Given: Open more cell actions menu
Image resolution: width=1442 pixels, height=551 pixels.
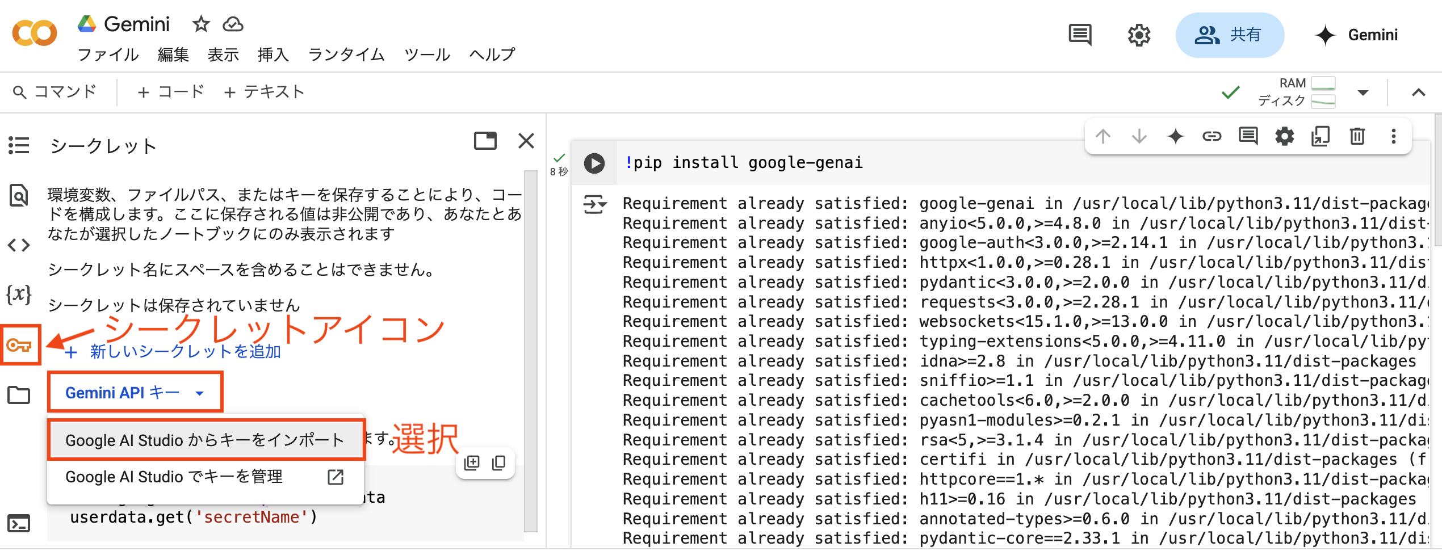Looking at the screenshot, I should pos(1393,136).
